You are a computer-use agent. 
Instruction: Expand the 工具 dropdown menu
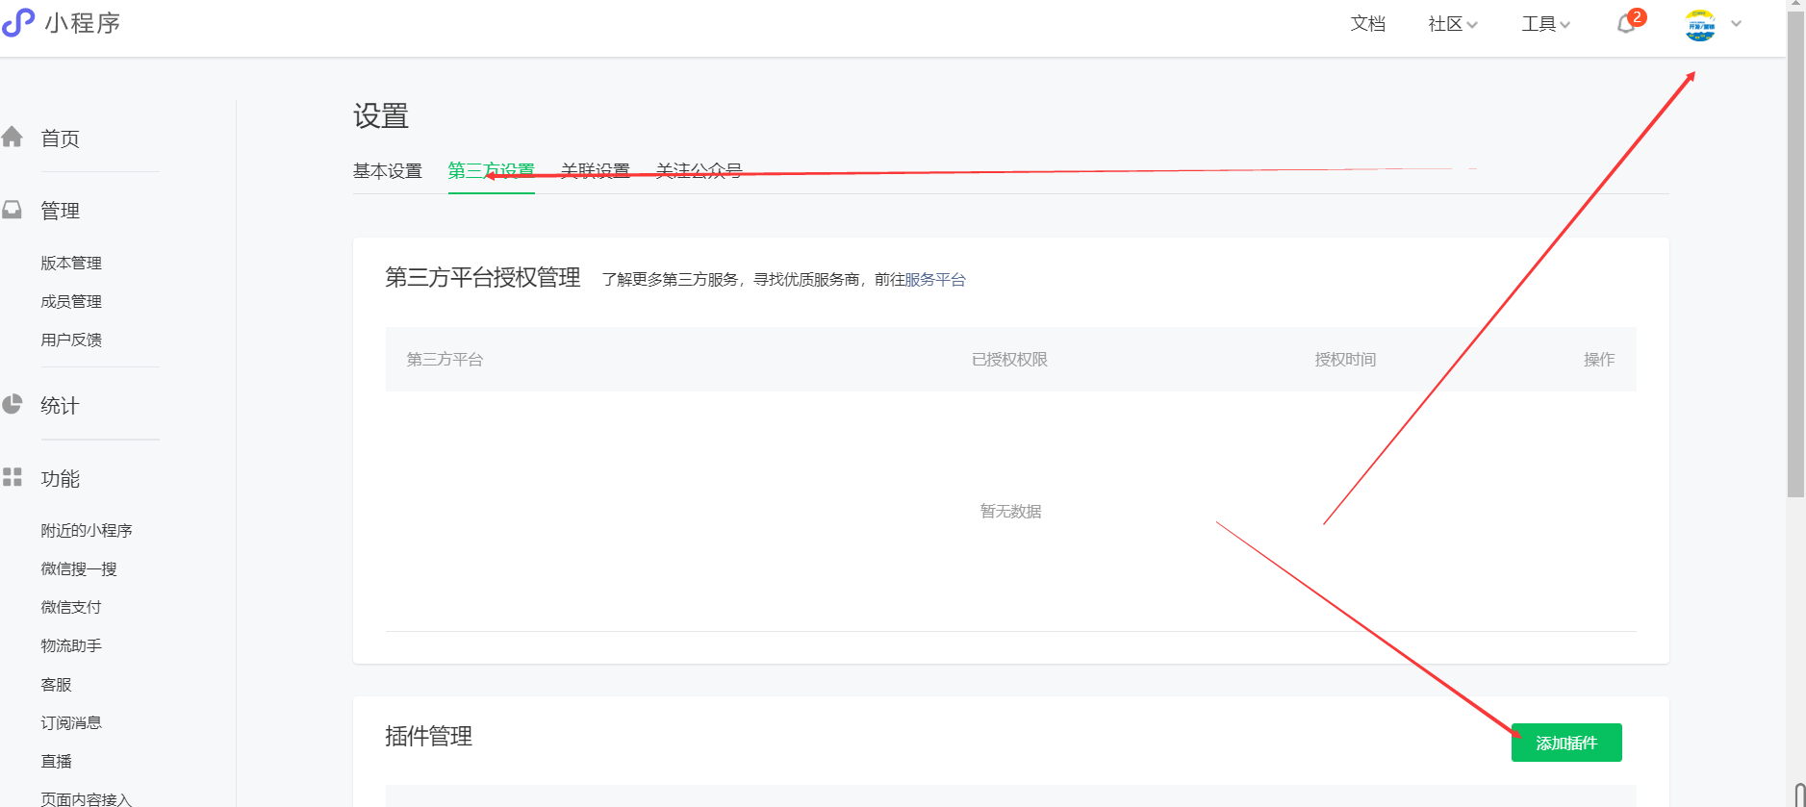pos(1545,24)
